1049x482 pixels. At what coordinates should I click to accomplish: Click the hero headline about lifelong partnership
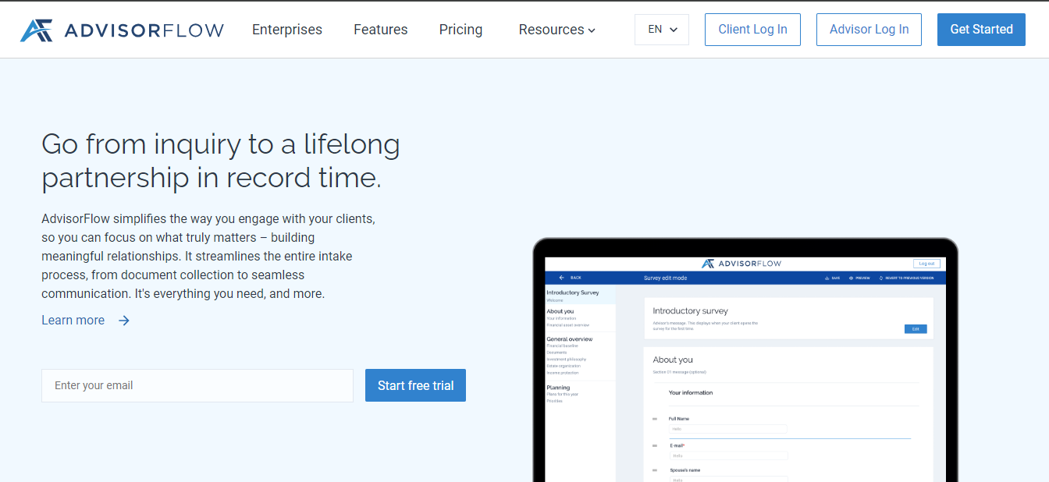(221, 161)
